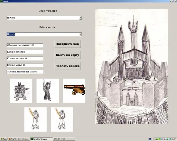Select the cannon unit image
Viewport: 177px width, 141px height.
click(74, 91)
